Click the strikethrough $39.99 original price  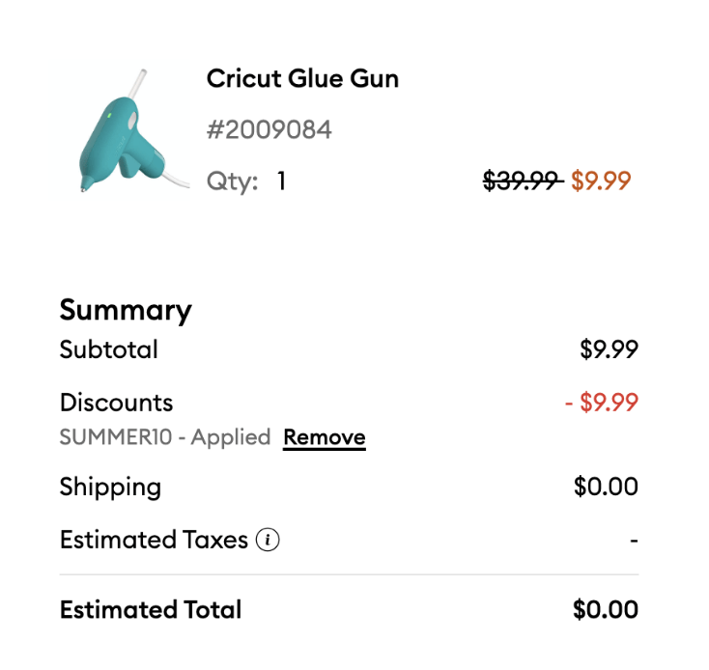pos(522,181)
